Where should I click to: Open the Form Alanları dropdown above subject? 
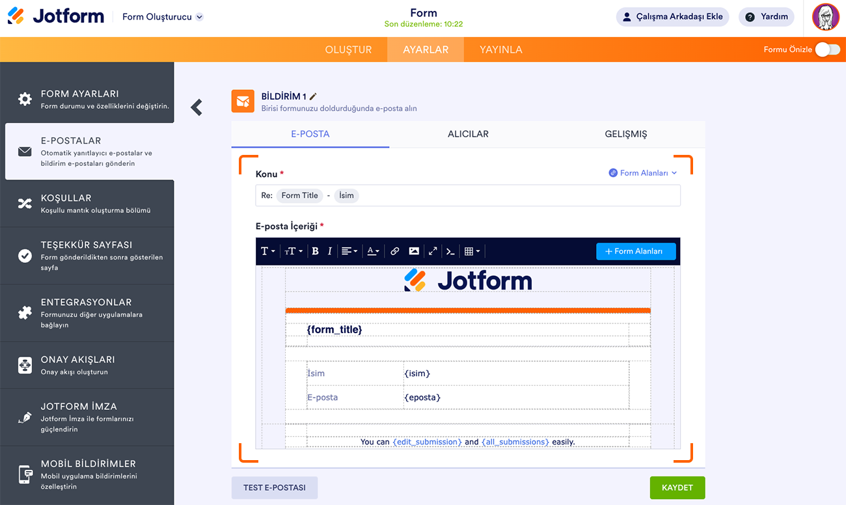coord(643,173)
